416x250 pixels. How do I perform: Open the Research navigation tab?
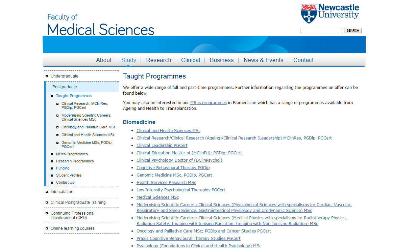[158, 60]
